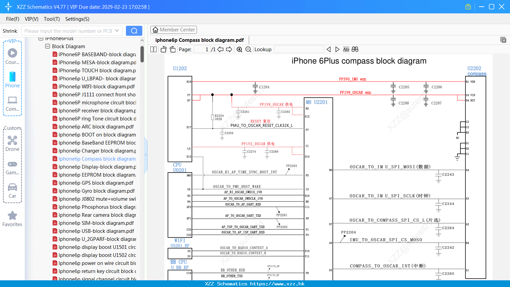Select iphone6p Compass block diagram in tree
The image size is (510, 287).
[x=97, y=159]
